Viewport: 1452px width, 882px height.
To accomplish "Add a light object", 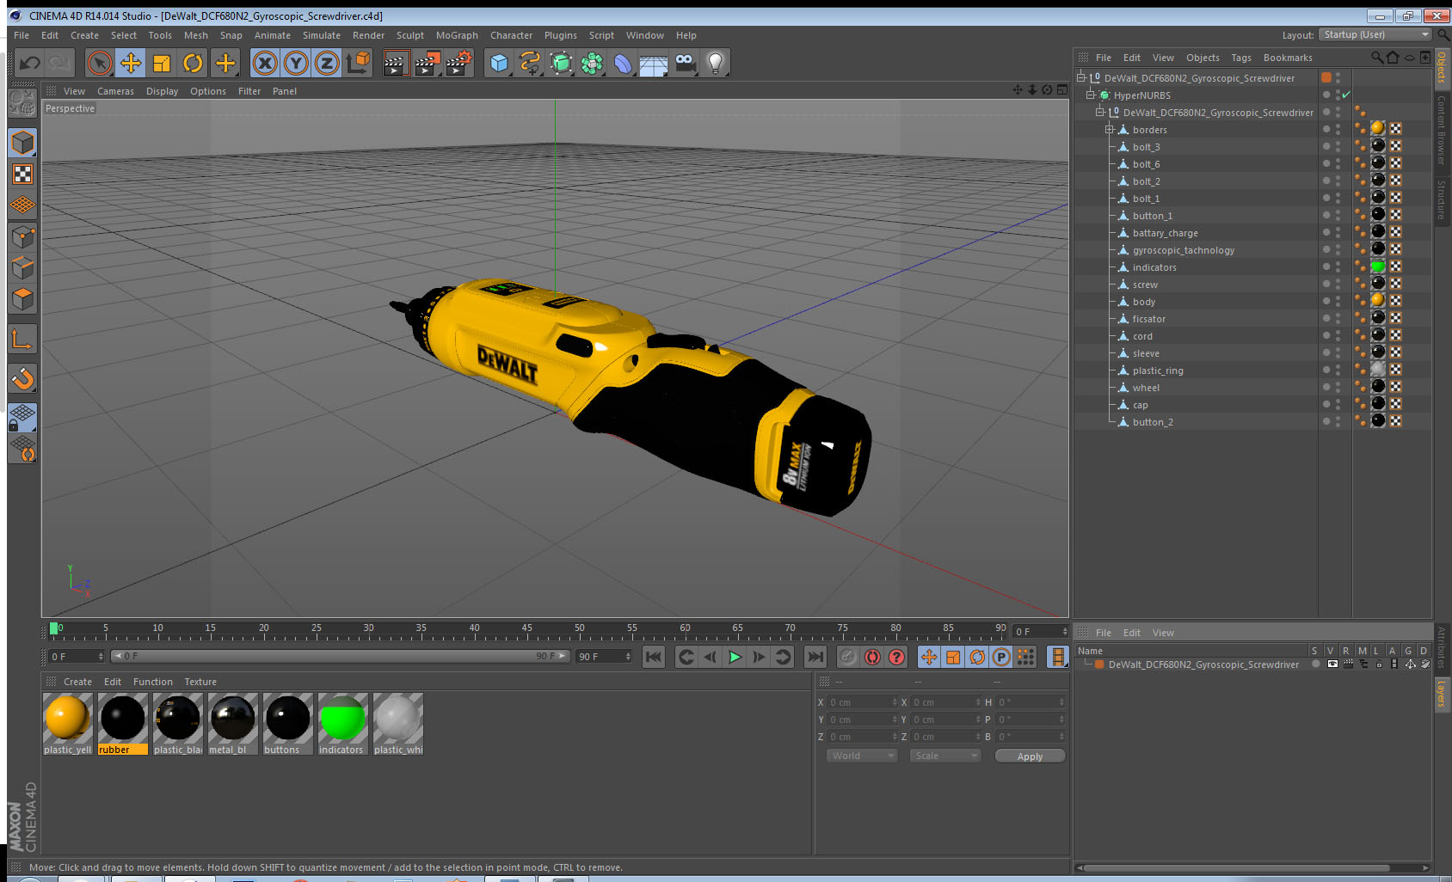I will [716, 63].
